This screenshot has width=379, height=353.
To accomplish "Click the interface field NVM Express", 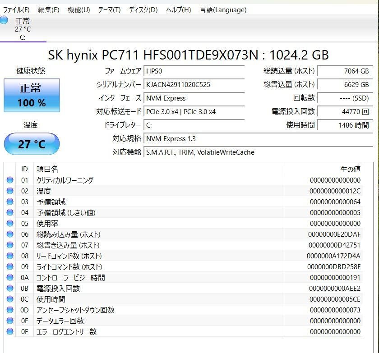I will pos(194,98).
